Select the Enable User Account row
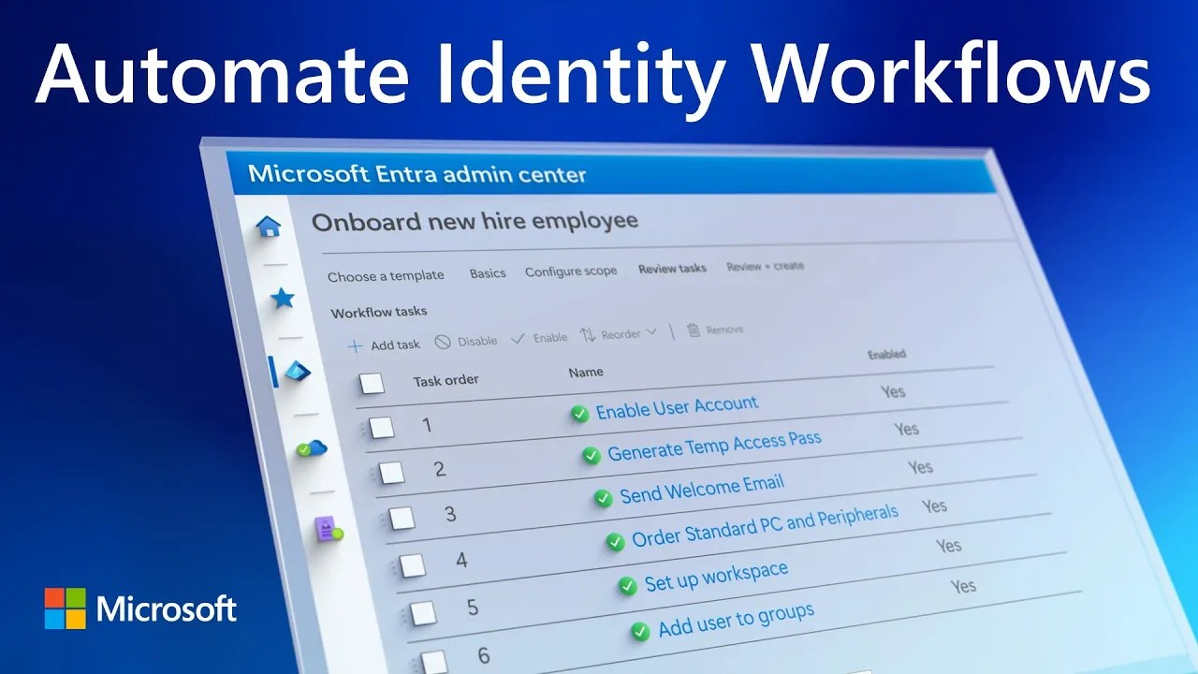 pos(678,405)
